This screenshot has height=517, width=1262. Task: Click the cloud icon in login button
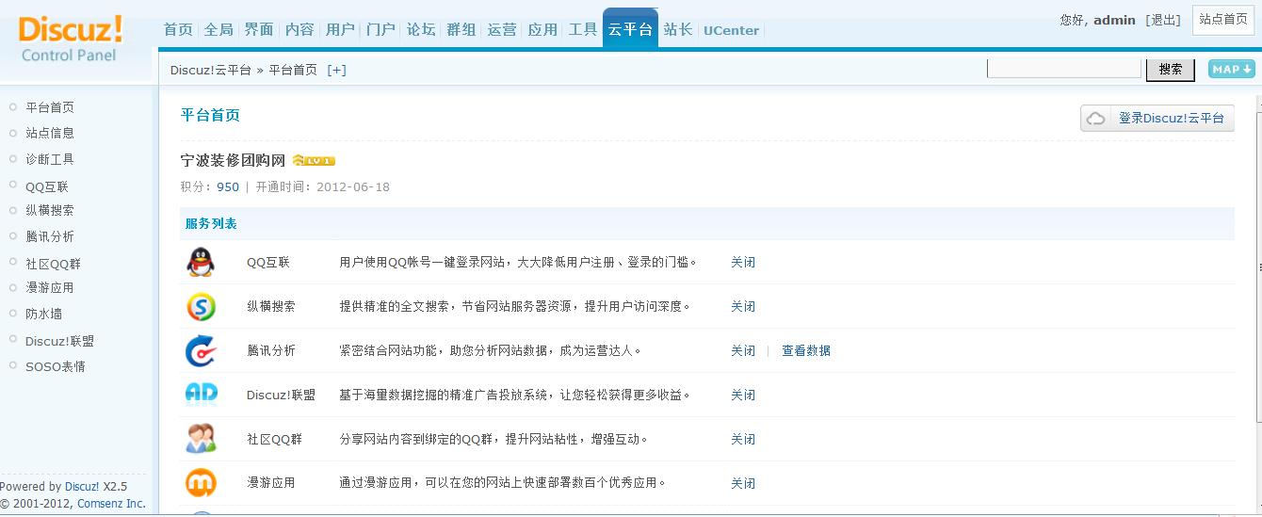coord(1096,119)
